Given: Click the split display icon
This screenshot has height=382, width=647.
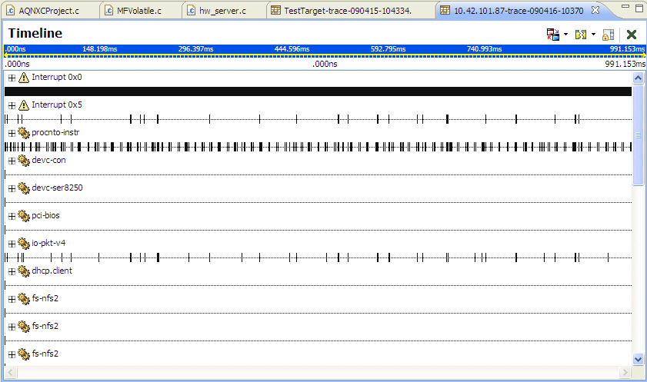Looking at the screenshot, I should click(x=581, y=35).
